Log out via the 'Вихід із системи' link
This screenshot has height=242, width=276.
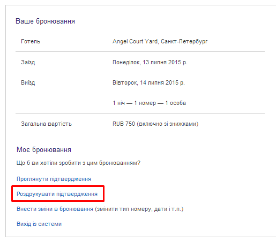coord(39,224)
